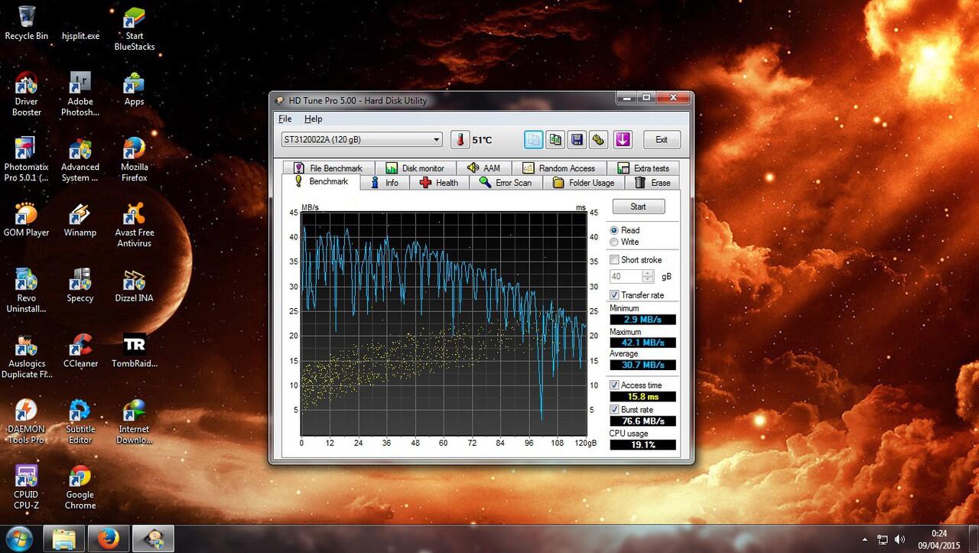Switch to the AAM tab
Screen dimensions: 979x553
coord(484,168)
